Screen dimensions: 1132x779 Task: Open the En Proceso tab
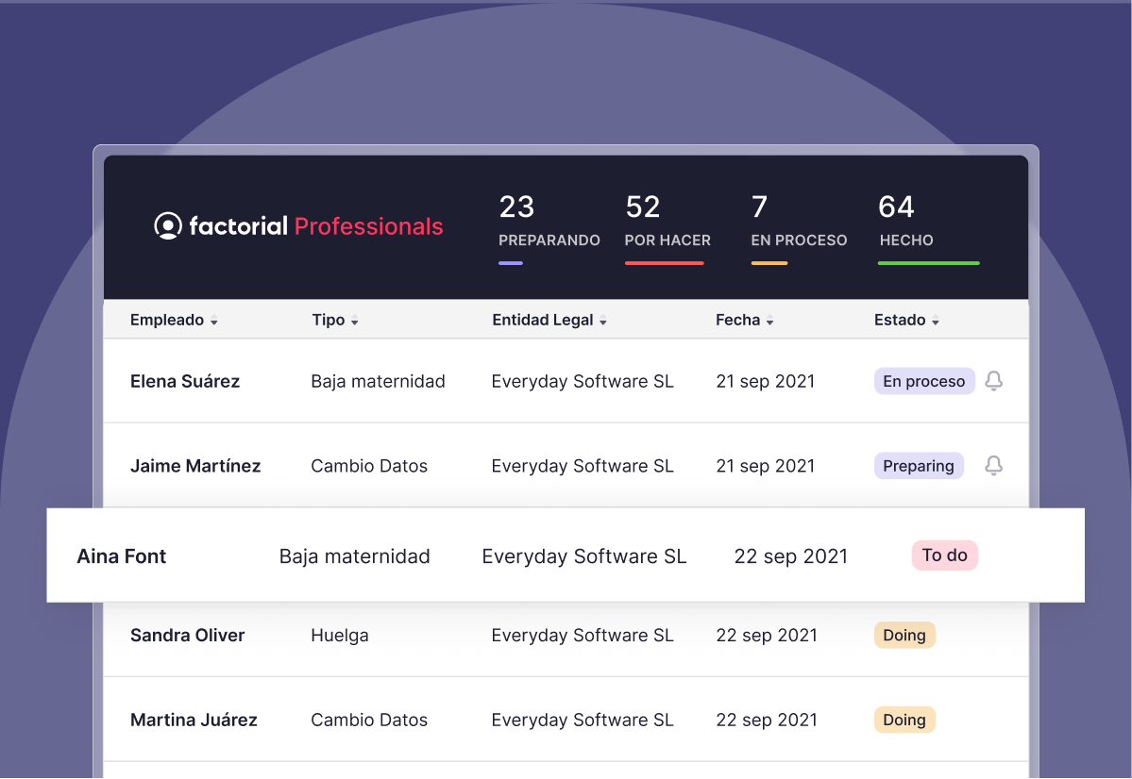click(799, 224)
